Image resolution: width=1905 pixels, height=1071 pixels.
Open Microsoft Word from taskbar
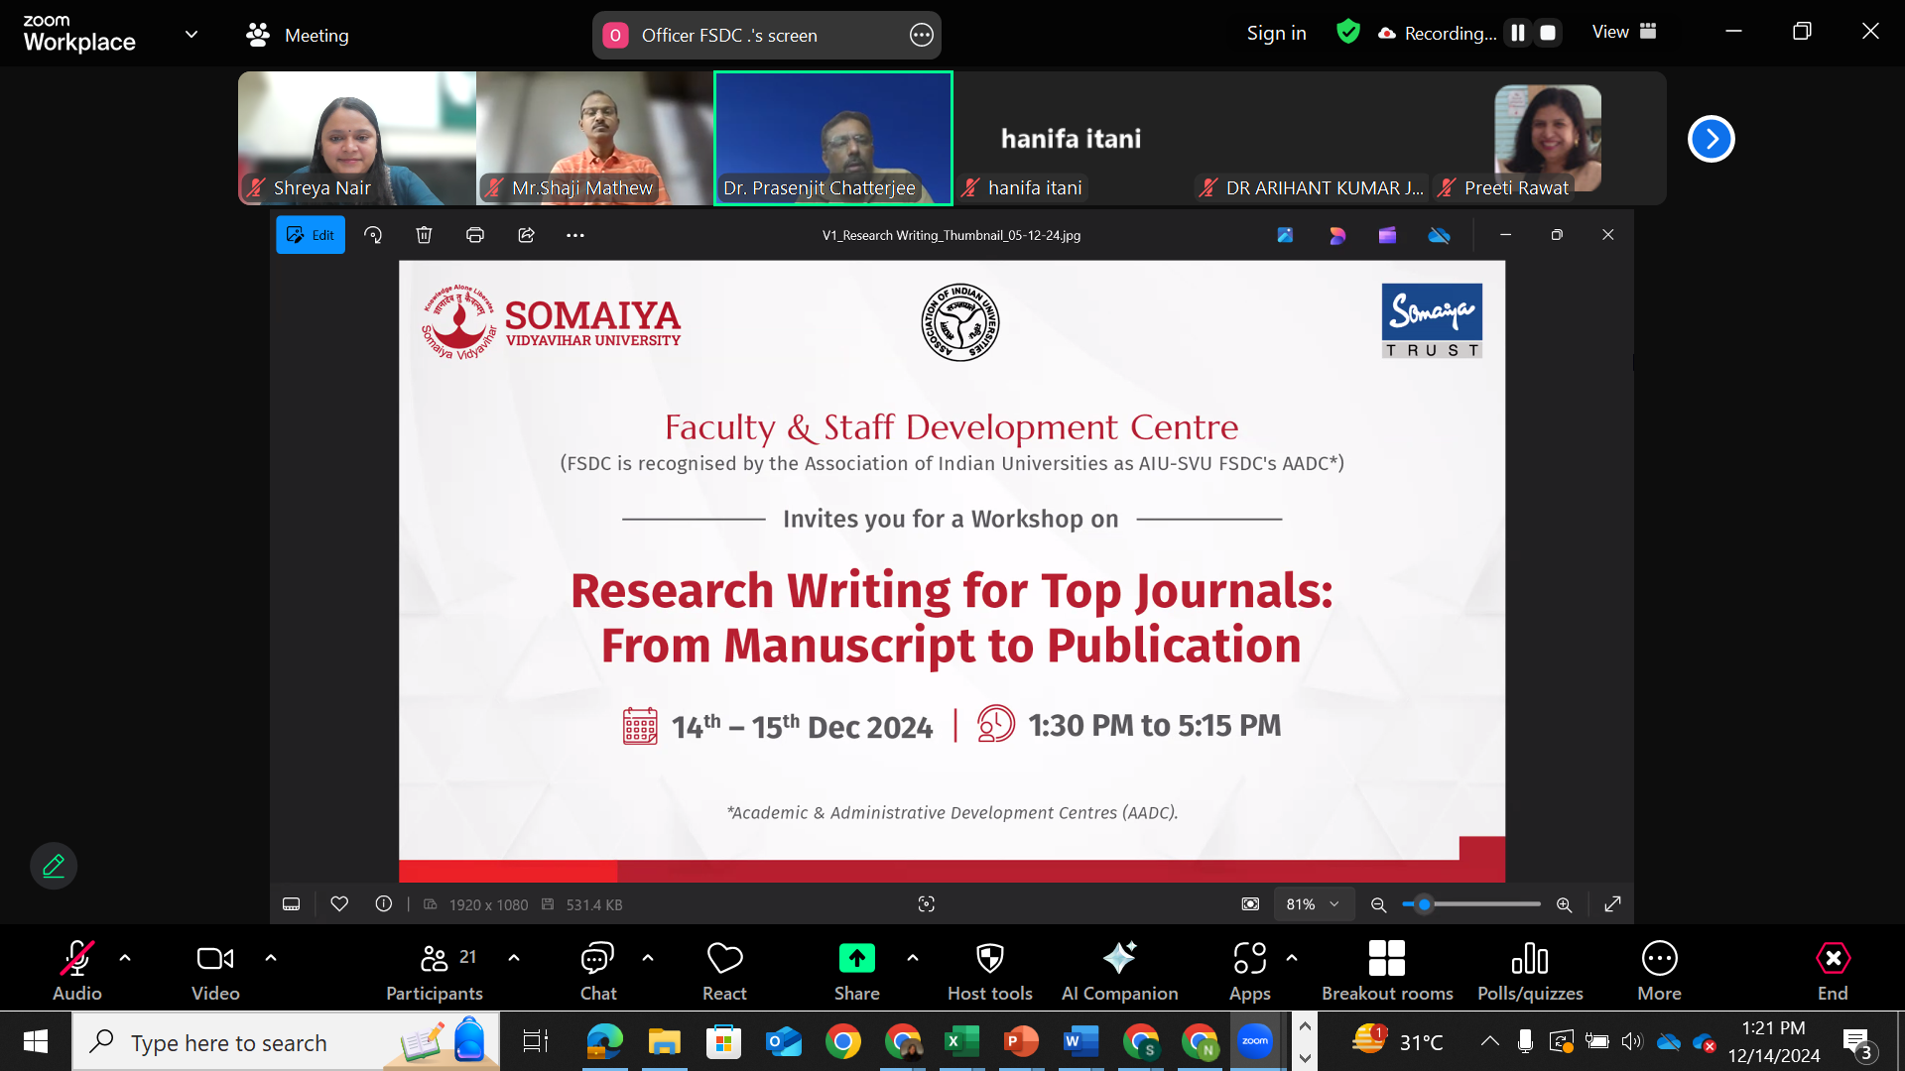[1080, 1042]
